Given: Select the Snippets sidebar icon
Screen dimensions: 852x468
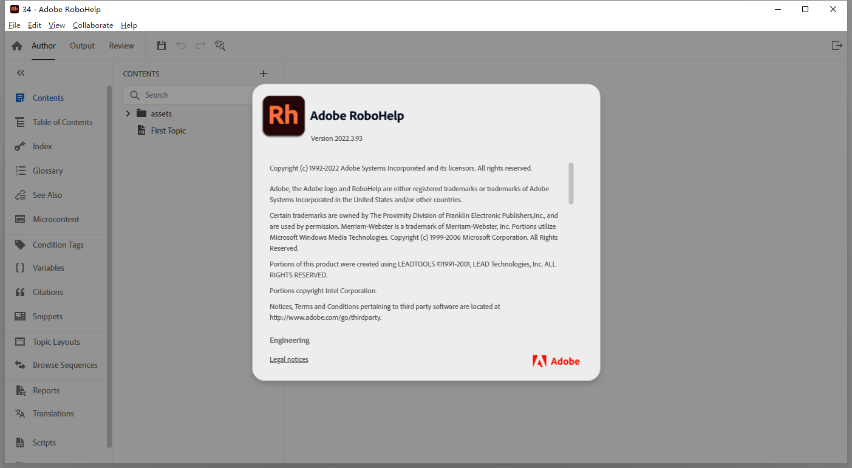Looking at the screenshot, I should tap(47, 316).
